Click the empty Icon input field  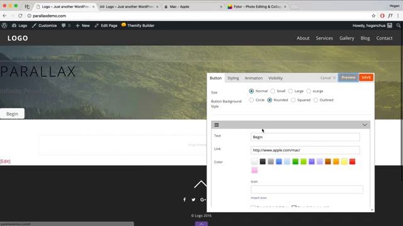[x=307, y=190]
